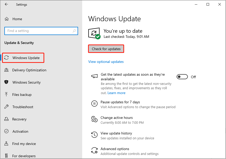Image resolution: width=226 pixels, height=159 pixels.
Task: Click the Home house icon
Action: [7, 19]
